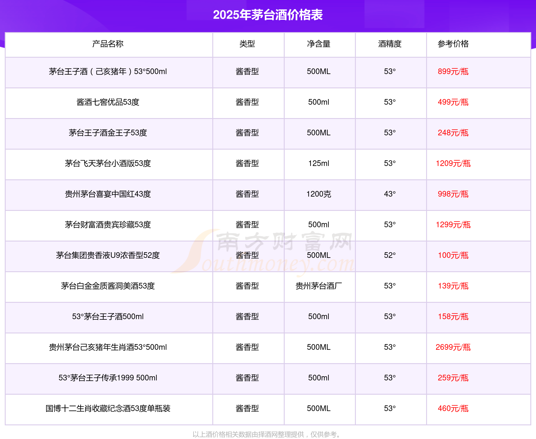Select "酱香型" in the 酱酒七窖优品 row
This screenshot has width=536, height=439.
(247, 102)
